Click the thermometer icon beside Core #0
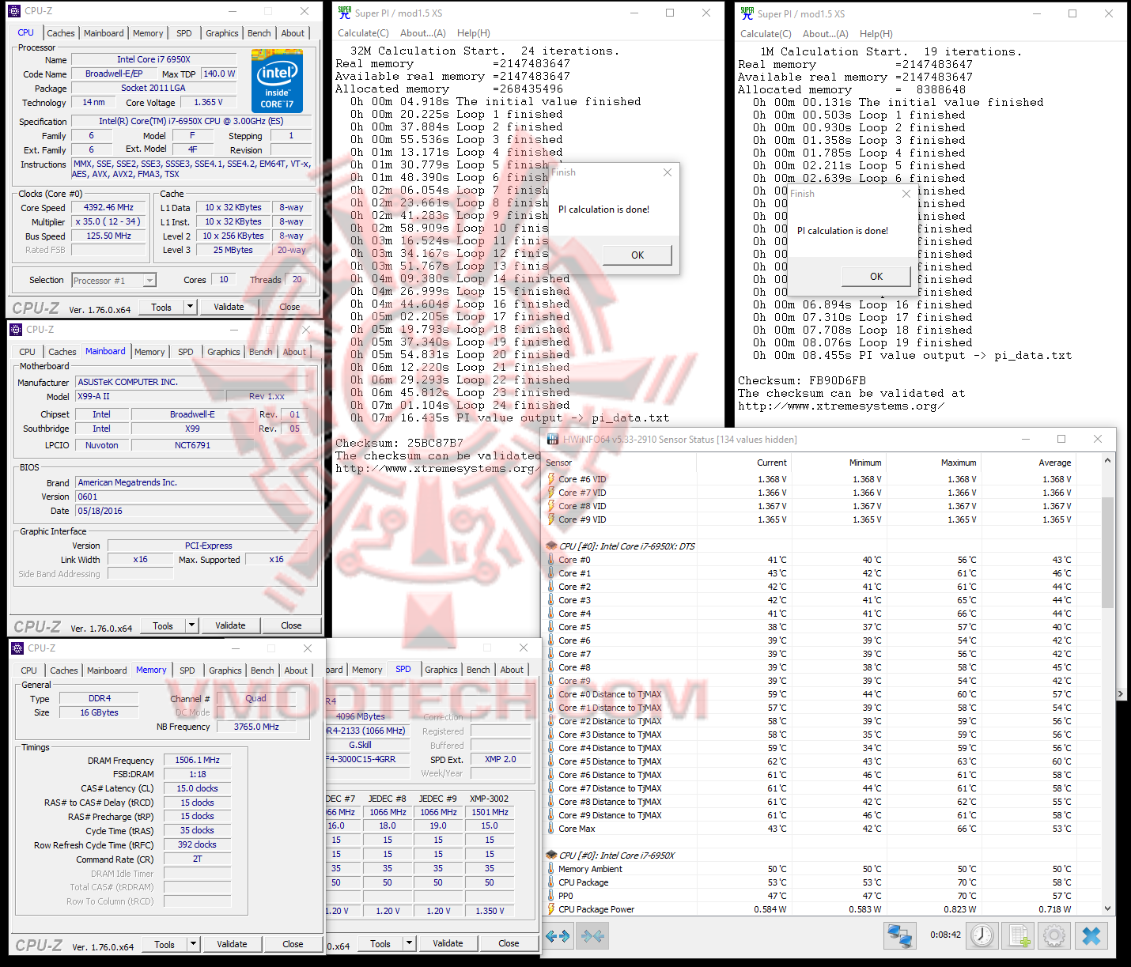Image resolution: width=1131 pixels, height=967 pixels. 551,560
